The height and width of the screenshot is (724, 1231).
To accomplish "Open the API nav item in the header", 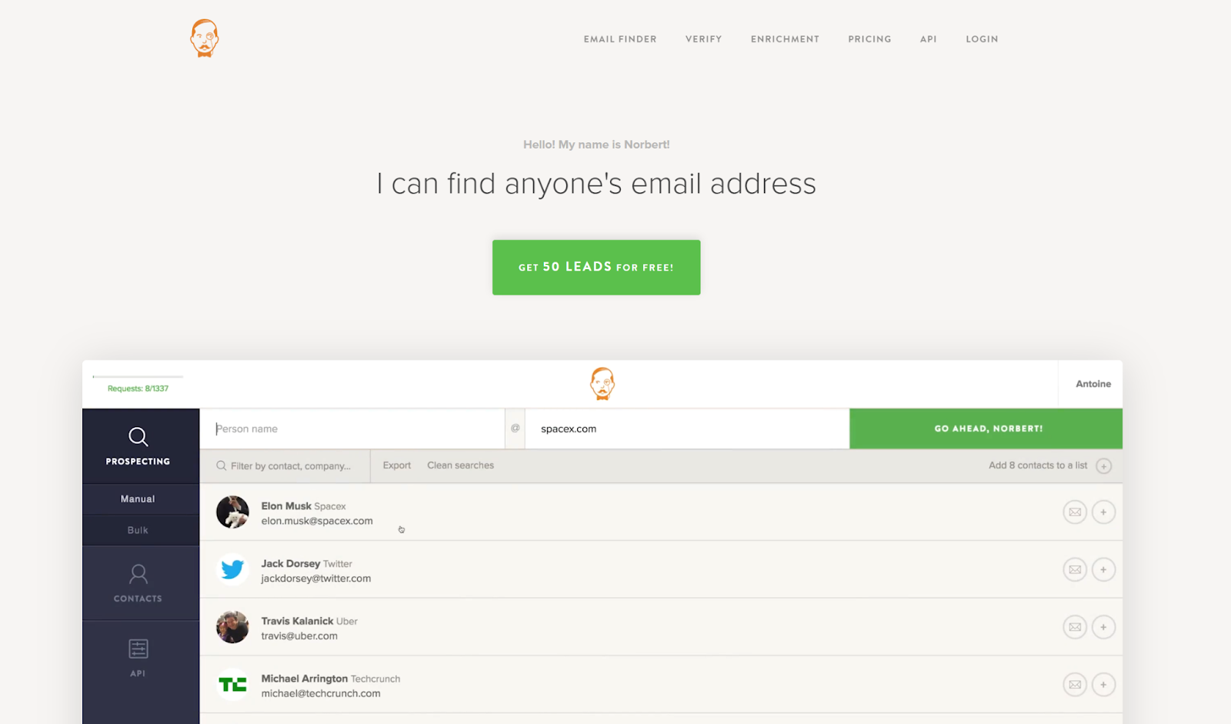I will pyautogui.click(x=929, y=39).
